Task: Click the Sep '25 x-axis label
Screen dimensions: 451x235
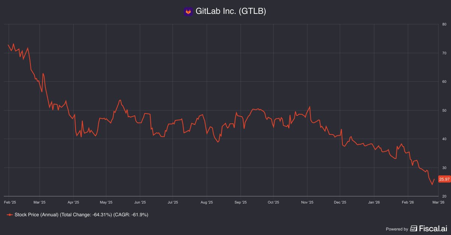Action: [241, 202]
